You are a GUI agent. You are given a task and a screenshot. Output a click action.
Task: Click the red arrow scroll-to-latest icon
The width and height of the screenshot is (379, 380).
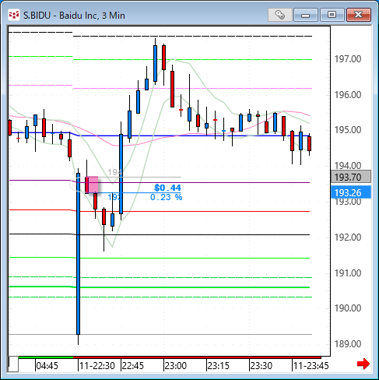pos(363,364)
